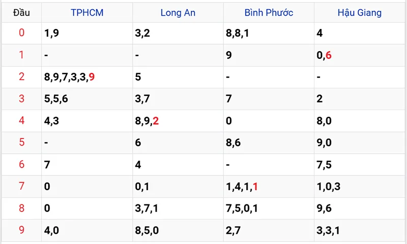
Task: Select row head number 2
Action: pos(21,77)
